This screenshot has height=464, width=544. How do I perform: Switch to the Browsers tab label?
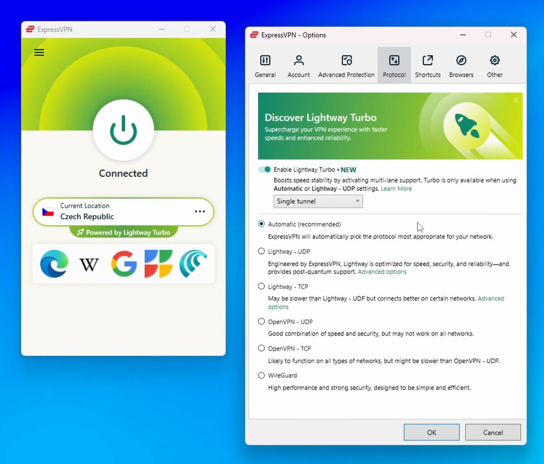[461, 75]
